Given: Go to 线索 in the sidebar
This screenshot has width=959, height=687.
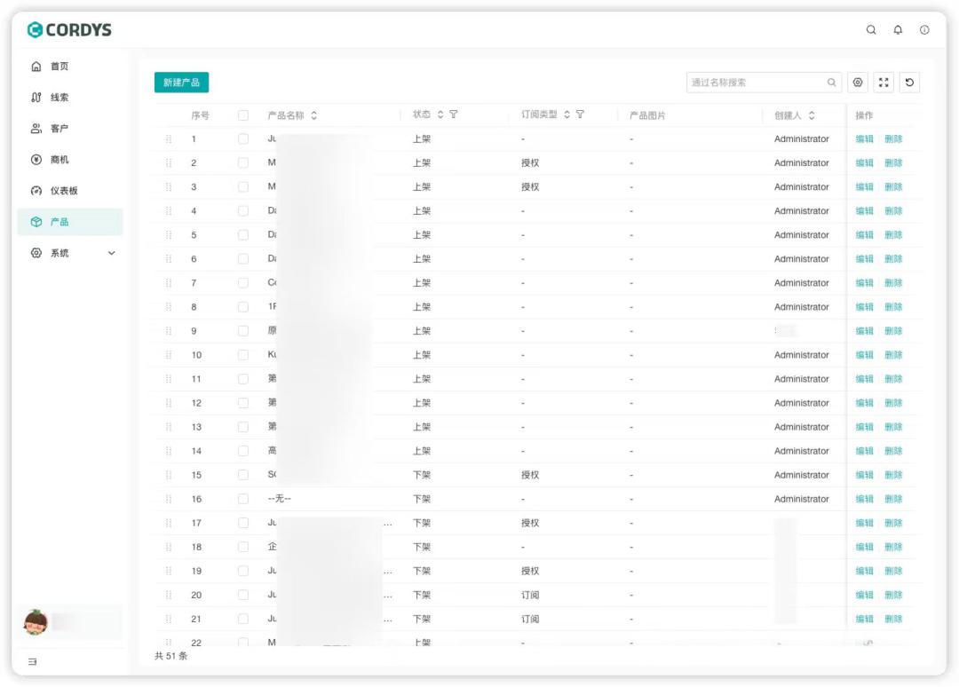Looking at the screenshot, I should 59,98.
